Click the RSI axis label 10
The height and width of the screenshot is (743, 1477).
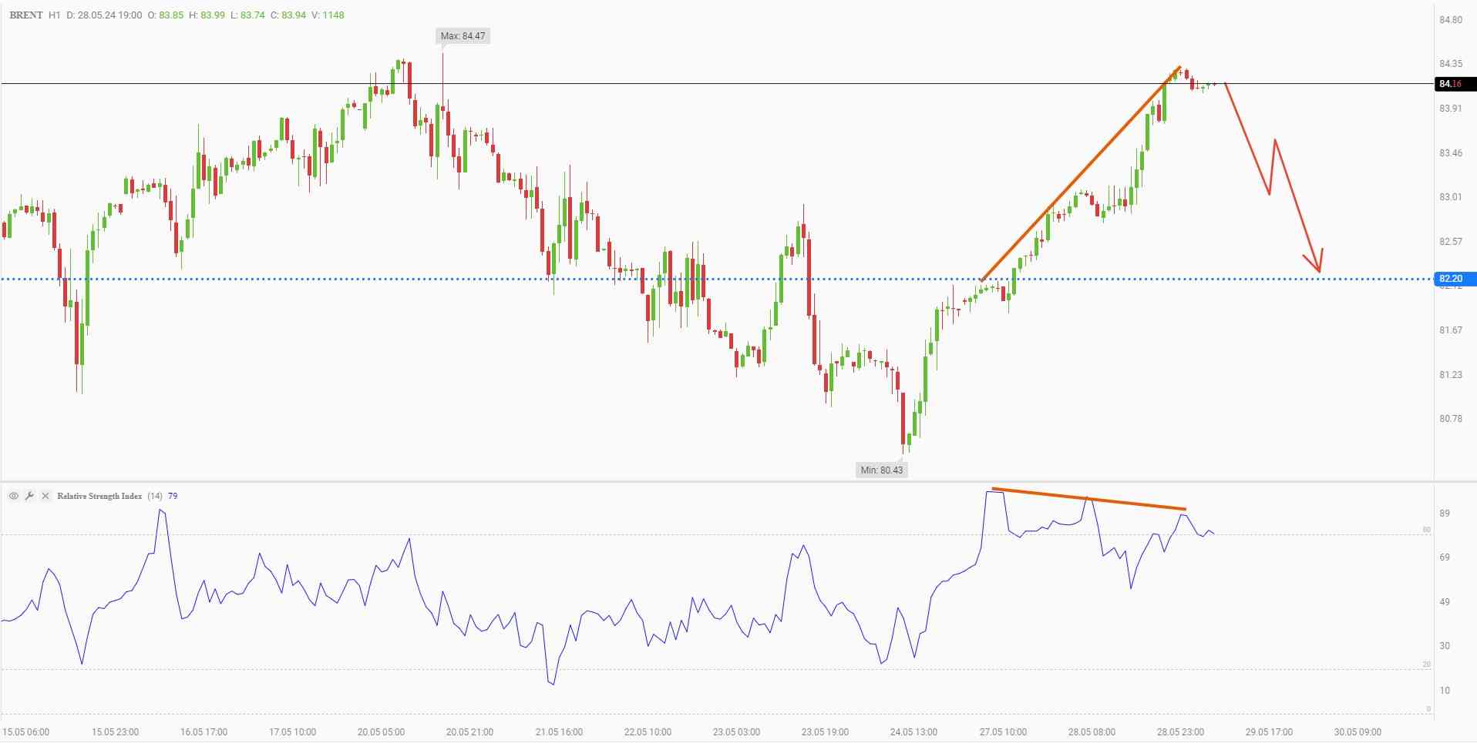coord(1445,691)
